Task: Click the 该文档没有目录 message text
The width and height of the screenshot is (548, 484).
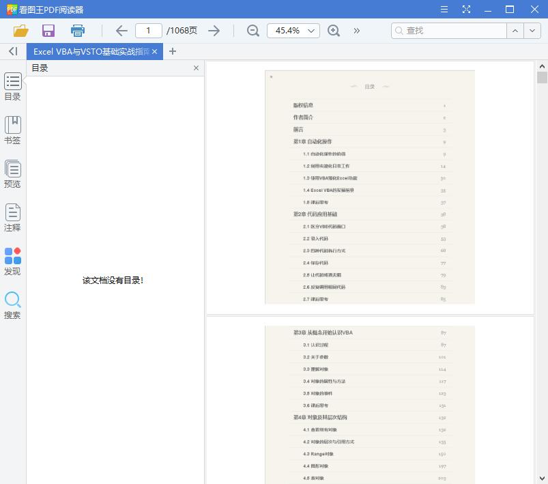Action: (x=113, y=281)
